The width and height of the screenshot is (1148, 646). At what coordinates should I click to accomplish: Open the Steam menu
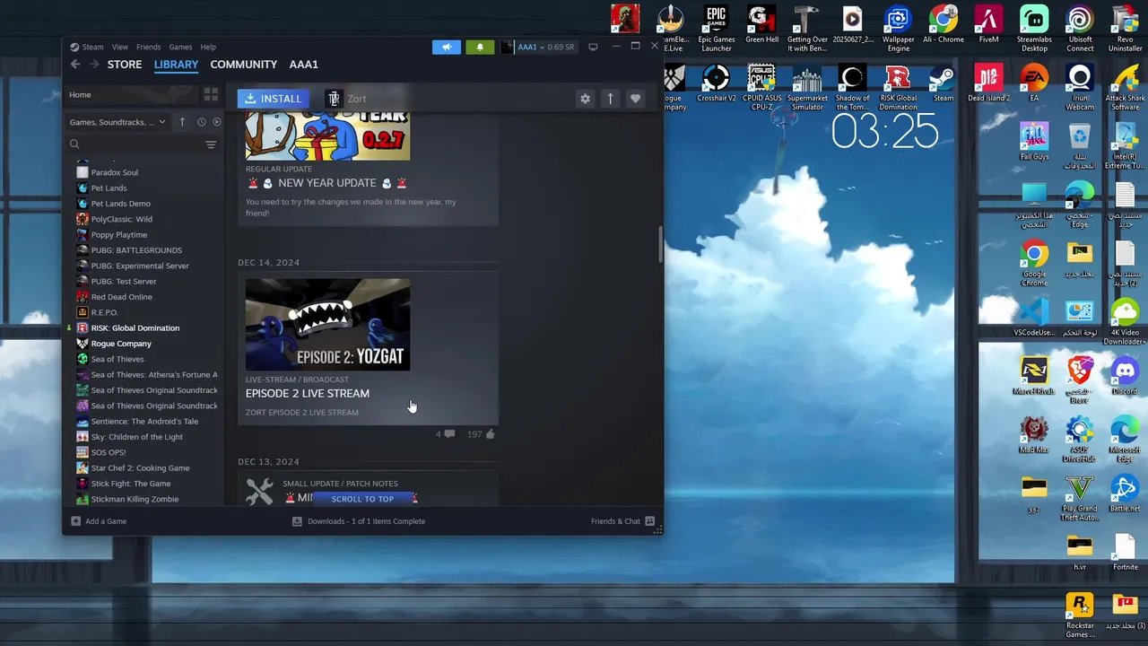pyautogui.click(x=88, y=47)
